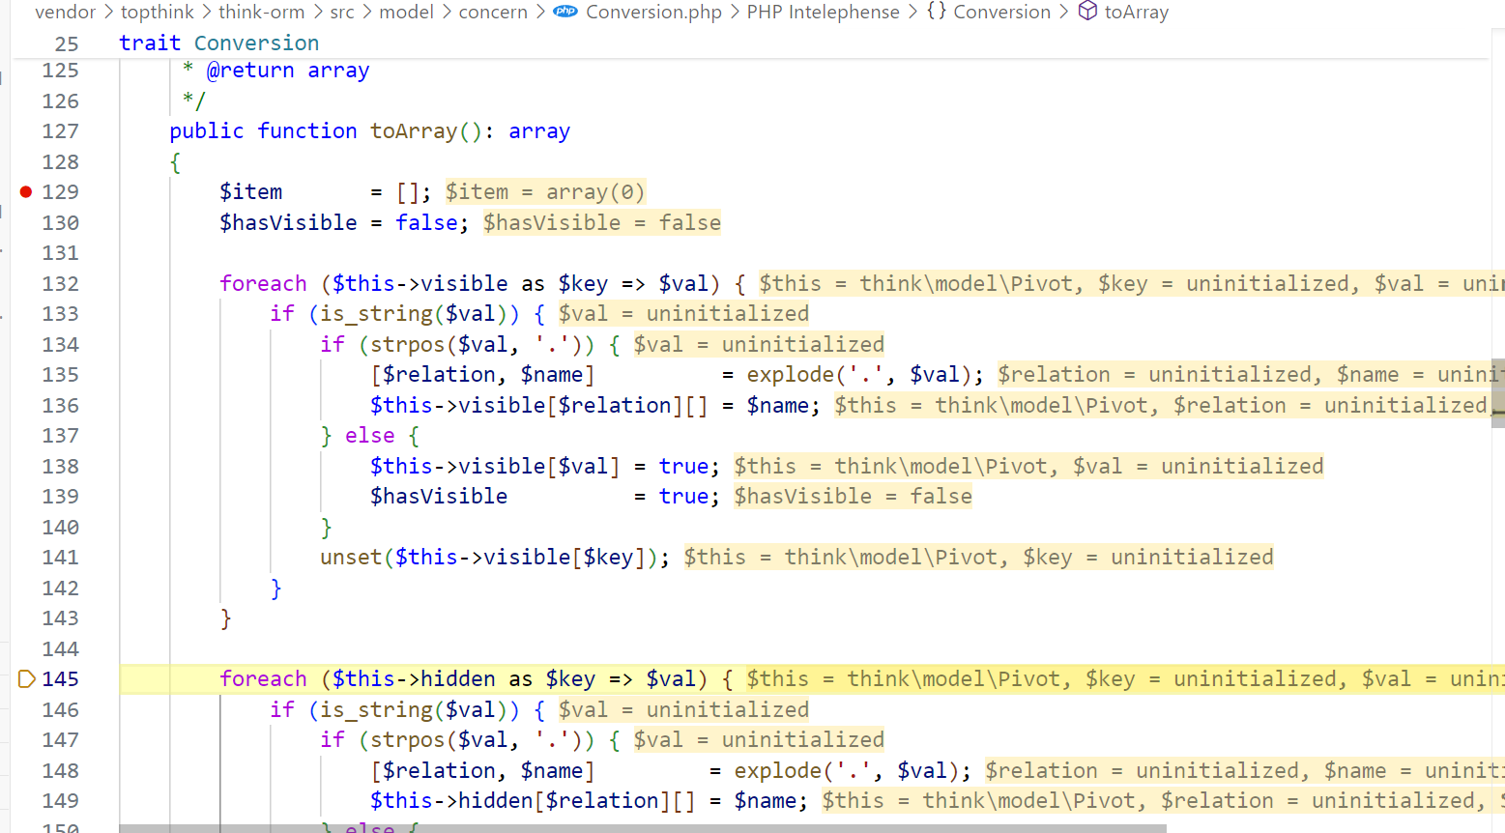This screenshot has width=1505, height=833.
Task: Click the $hasVisible variable on line 130
Action: 288,222
